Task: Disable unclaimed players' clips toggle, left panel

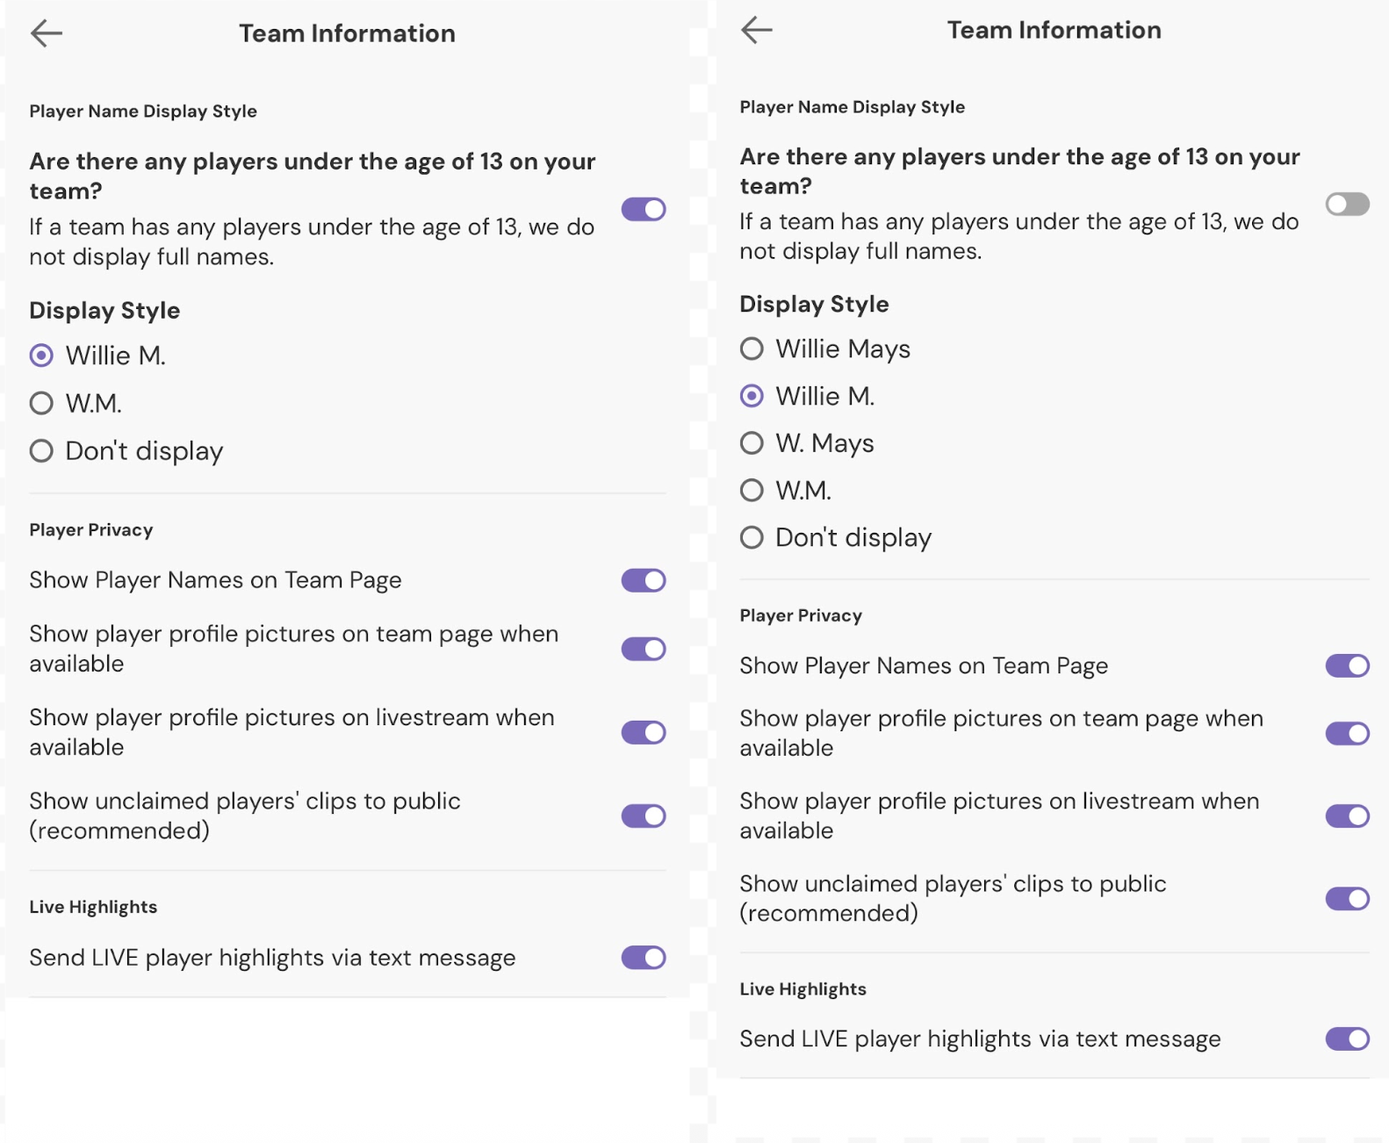Action: point(644,816)
